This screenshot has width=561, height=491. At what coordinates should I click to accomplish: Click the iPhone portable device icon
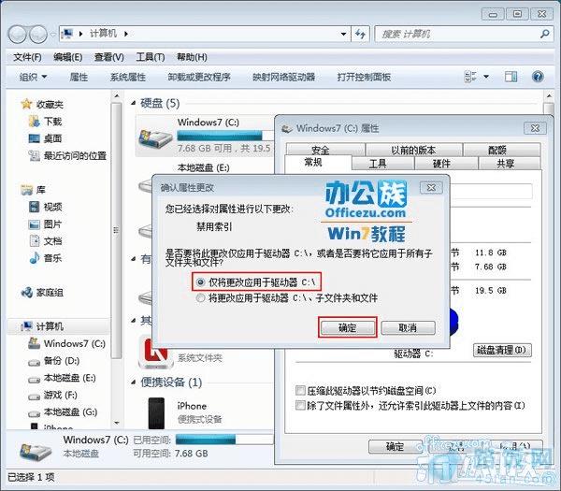coord(156,413)
